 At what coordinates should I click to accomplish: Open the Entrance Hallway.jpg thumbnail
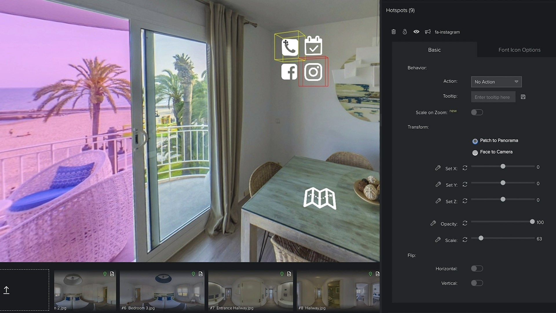click(x=250, y=290)
